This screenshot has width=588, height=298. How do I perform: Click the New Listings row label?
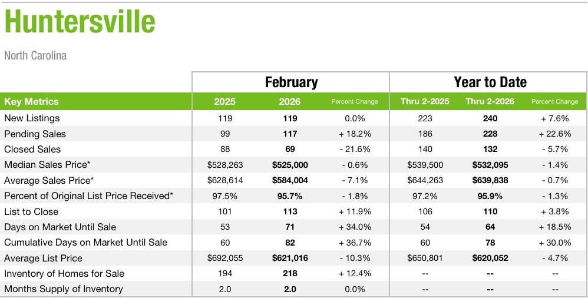coord(32,118)
